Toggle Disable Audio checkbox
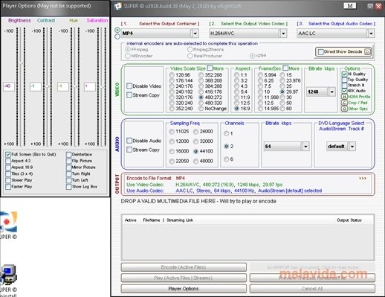385x297 pixels. [x=129, y=141]
